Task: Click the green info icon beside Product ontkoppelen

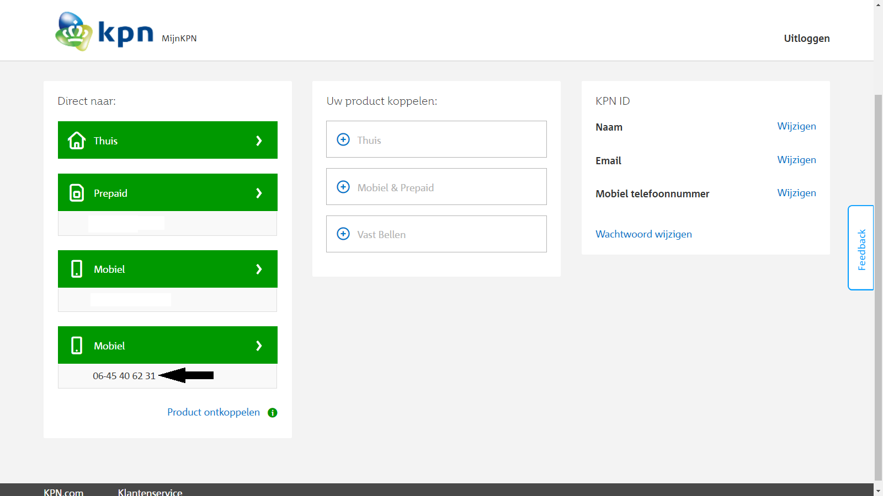Action: click(273, 413)
